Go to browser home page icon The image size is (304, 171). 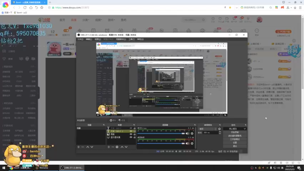(31, 8)
